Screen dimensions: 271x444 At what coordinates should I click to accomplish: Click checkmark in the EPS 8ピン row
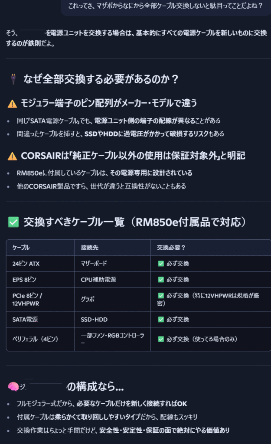[161, 280]
